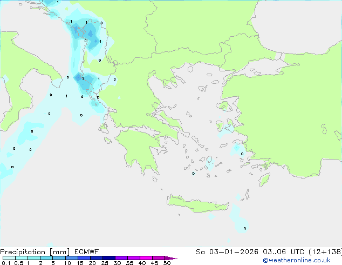This screenshot has height=265, width=342.
Task: Select the 45–50 mm legend swatch
Action: [x=159, y=258]
